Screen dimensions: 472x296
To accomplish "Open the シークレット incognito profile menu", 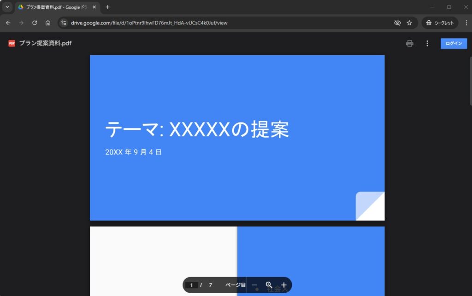I will click(x=440, y=23).
